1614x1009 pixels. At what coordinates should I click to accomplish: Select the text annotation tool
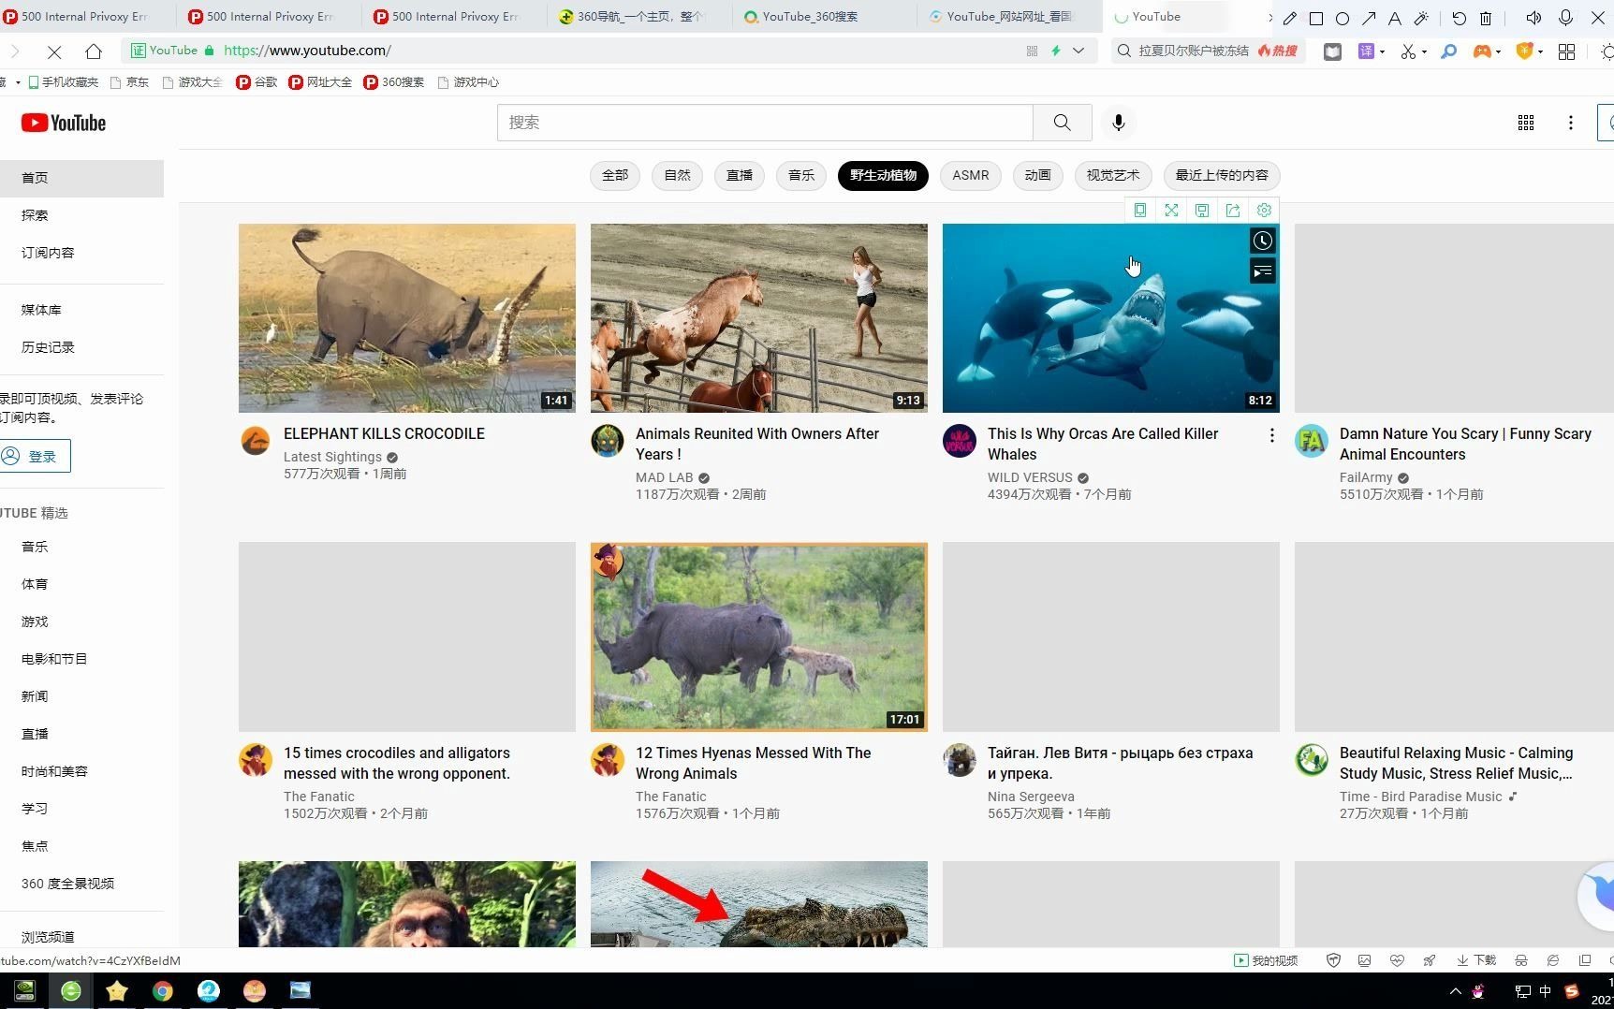(1395, 18)
